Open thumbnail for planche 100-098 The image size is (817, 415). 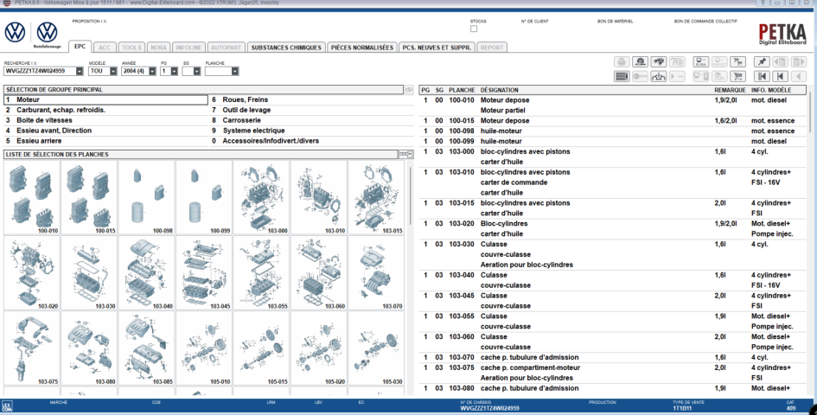pyautogui.click(x=147, y=197)
